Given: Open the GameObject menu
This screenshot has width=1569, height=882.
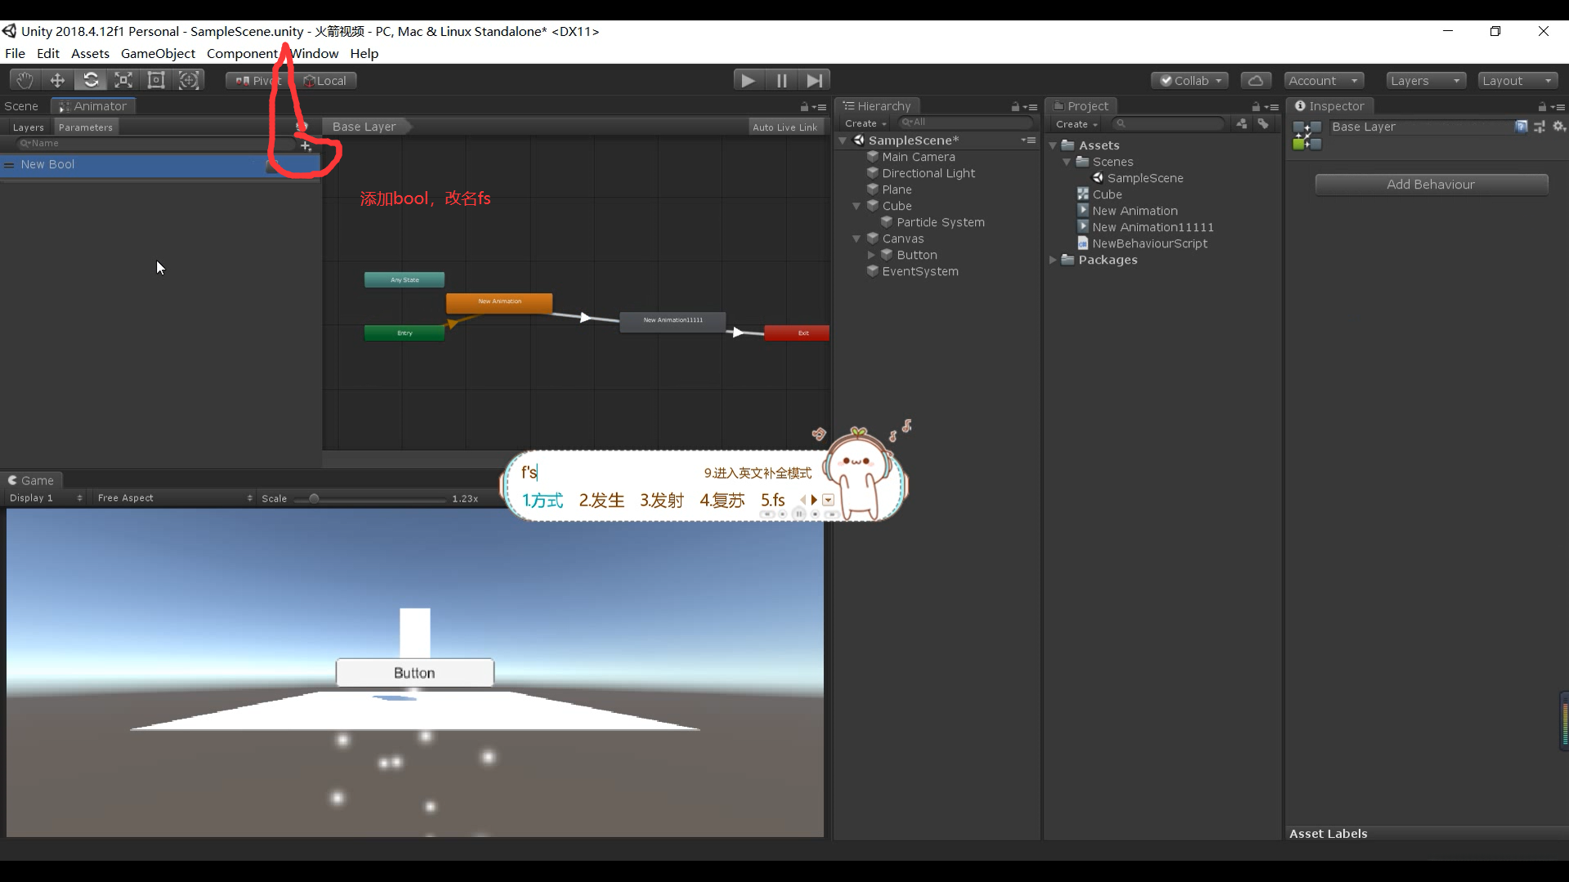Looking at the screenshot, I should pyautogui.click(x=158, y=54).
